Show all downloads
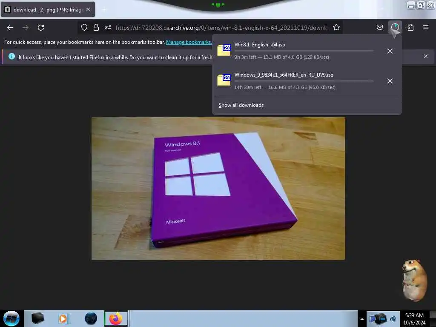 [241, 105]
